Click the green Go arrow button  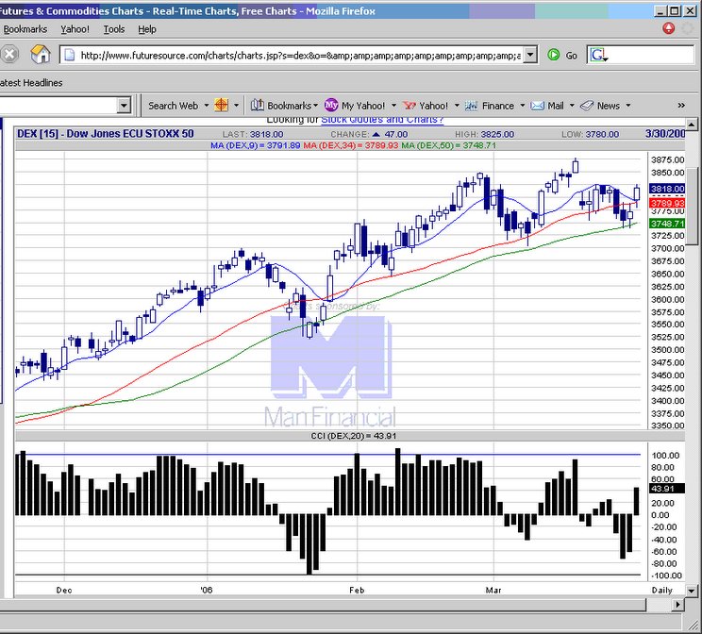pos(554,55)
